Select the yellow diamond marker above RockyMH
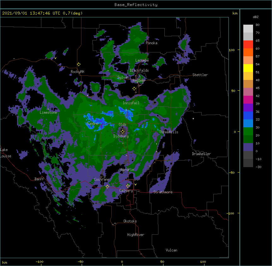272x266 pixels. tap(79, 64)
